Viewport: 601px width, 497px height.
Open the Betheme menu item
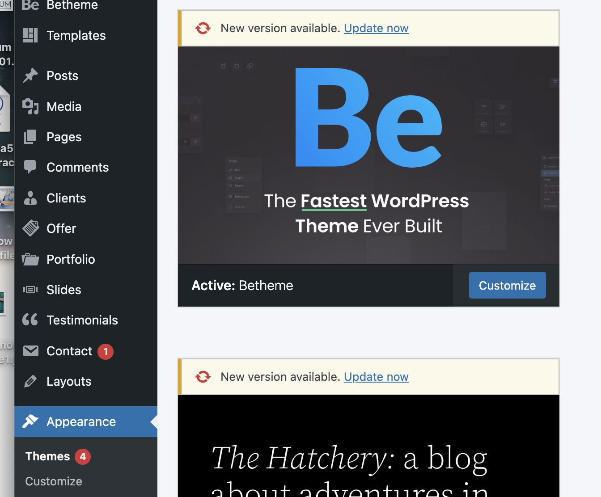pos(86,5)
